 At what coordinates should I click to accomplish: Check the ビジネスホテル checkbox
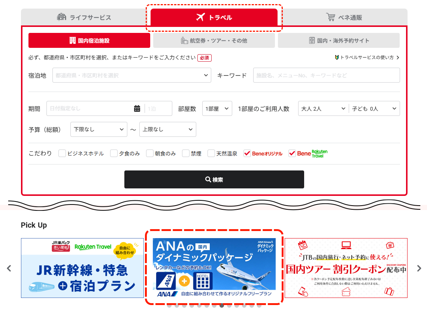[x=62, y=153]
